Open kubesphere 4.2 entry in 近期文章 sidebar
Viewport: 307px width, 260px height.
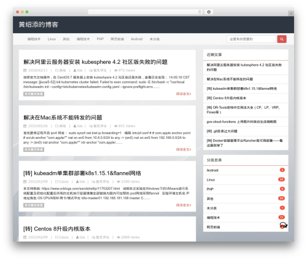pyautogui.click(x=244, y=67)
